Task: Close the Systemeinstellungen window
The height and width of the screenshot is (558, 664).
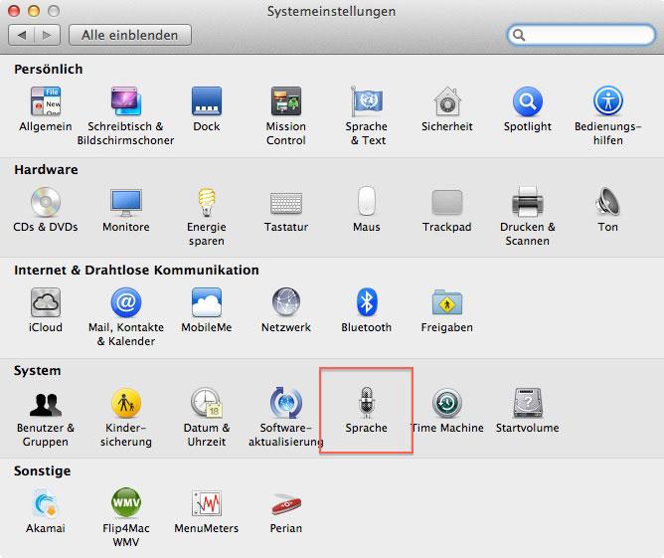Action: (14, 11)
